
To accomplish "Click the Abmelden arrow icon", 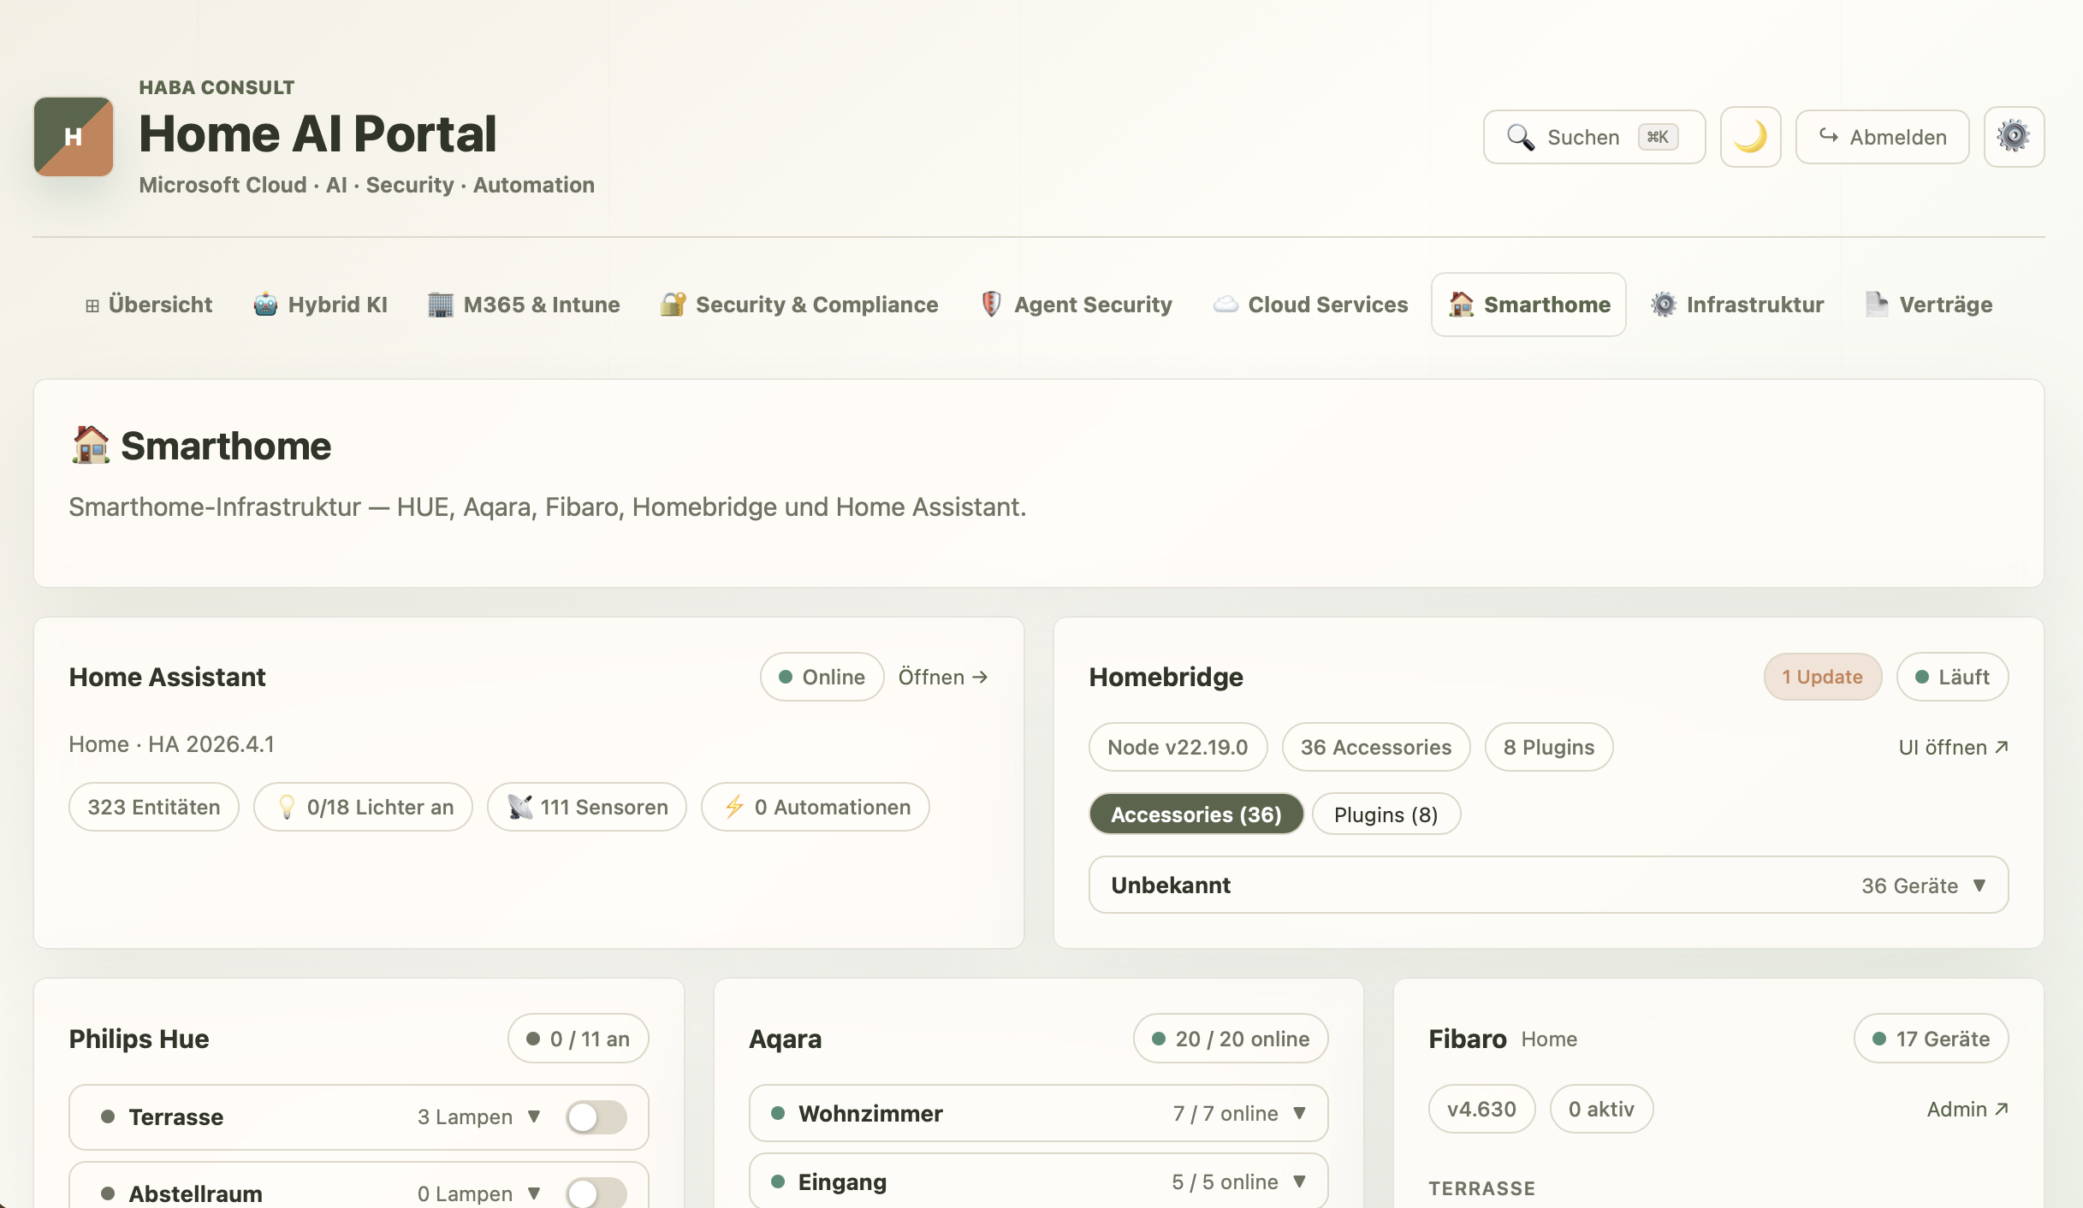I will (1828, 136).
